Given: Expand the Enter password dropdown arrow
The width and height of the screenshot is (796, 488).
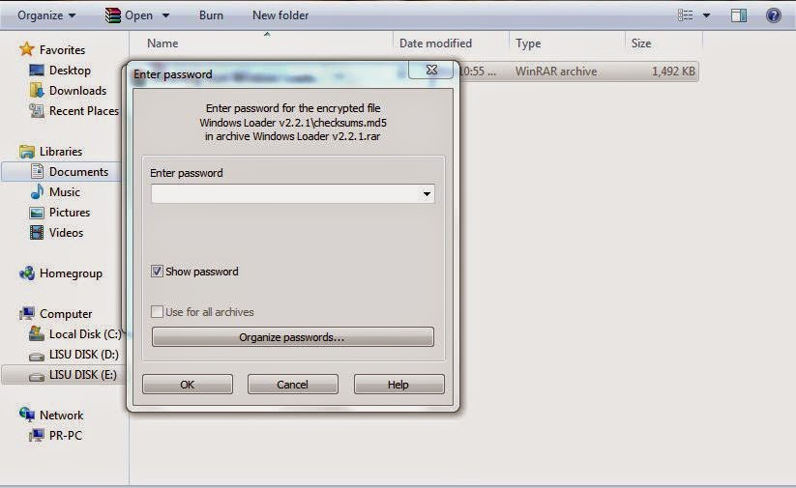Looking at the screenshot, I should (427, 194).
